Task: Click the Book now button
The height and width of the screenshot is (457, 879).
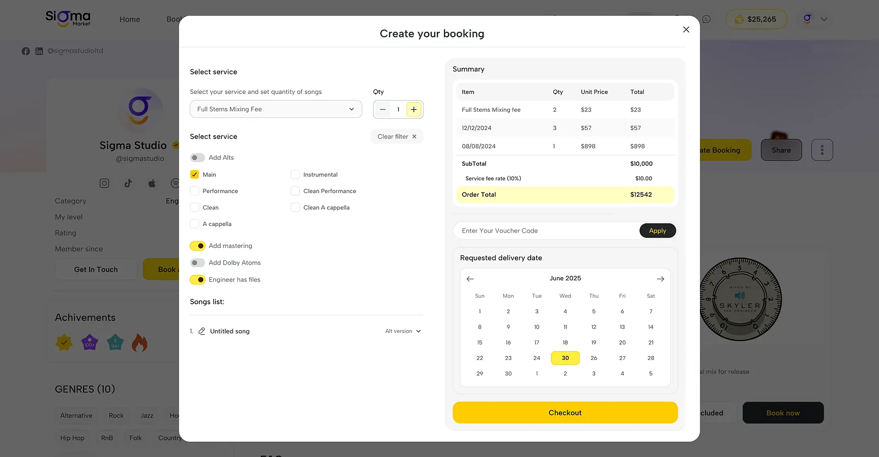Action: pyautogui.click(x=783, y=413)
